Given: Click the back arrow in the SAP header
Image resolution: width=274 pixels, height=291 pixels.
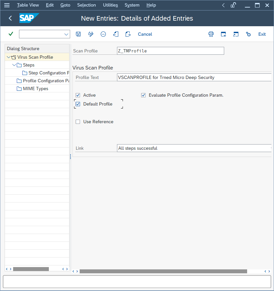Looking at the screenshot, I should [x=10, y=18].
